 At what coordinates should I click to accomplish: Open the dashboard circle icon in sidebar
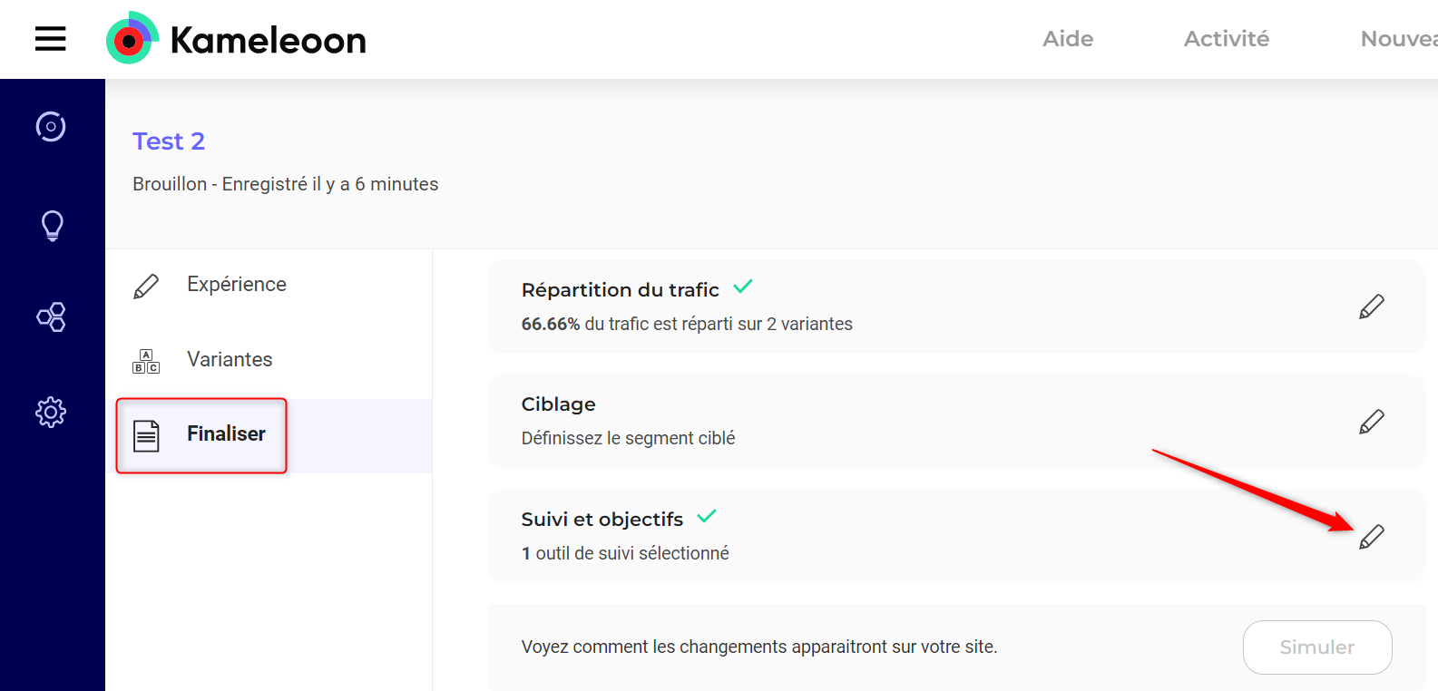(x=51, y=126)
